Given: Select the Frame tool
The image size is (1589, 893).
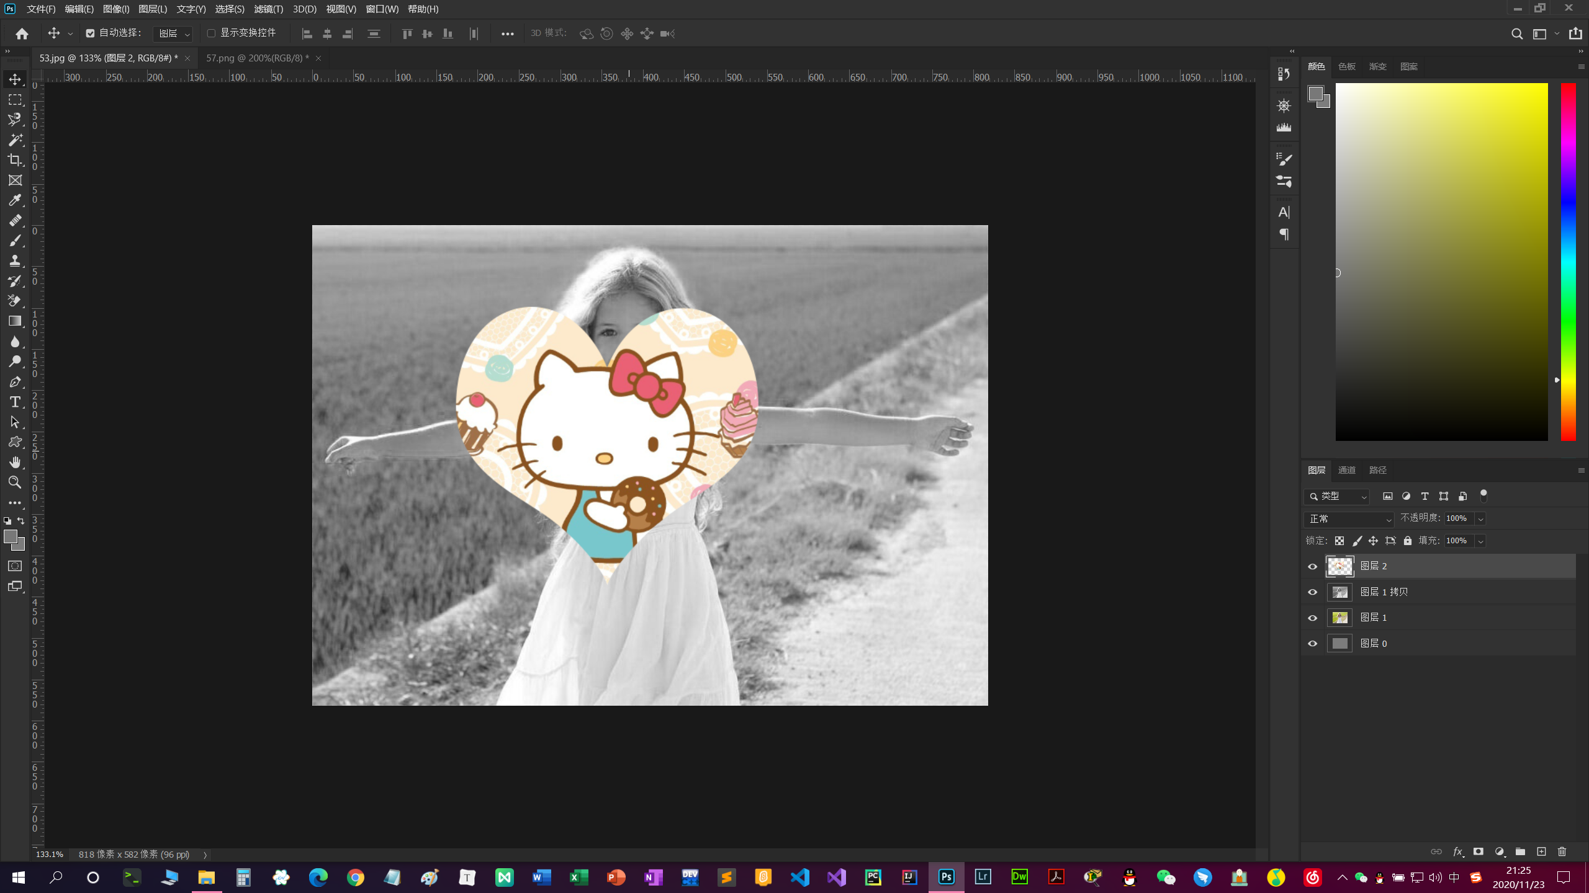Looking at the screenshot, I should coord(15,180).
